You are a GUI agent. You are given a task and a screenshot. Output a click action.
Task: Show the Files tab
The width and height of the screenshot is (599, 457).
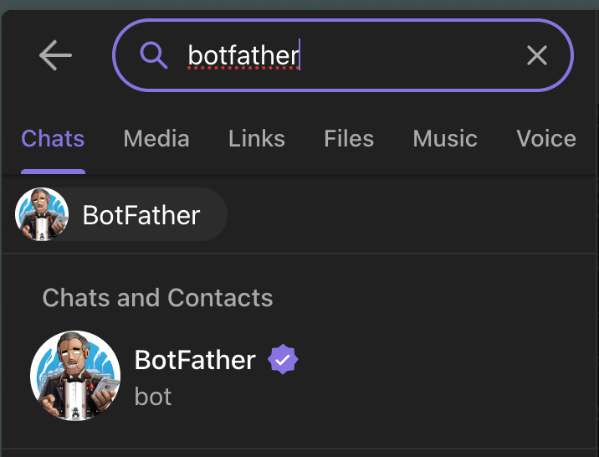[x=349, y=138]
